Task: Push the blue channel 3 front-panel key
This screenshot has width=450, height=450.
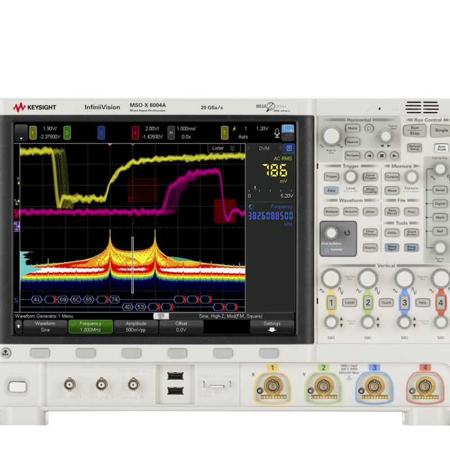Action: coord(404,303)
